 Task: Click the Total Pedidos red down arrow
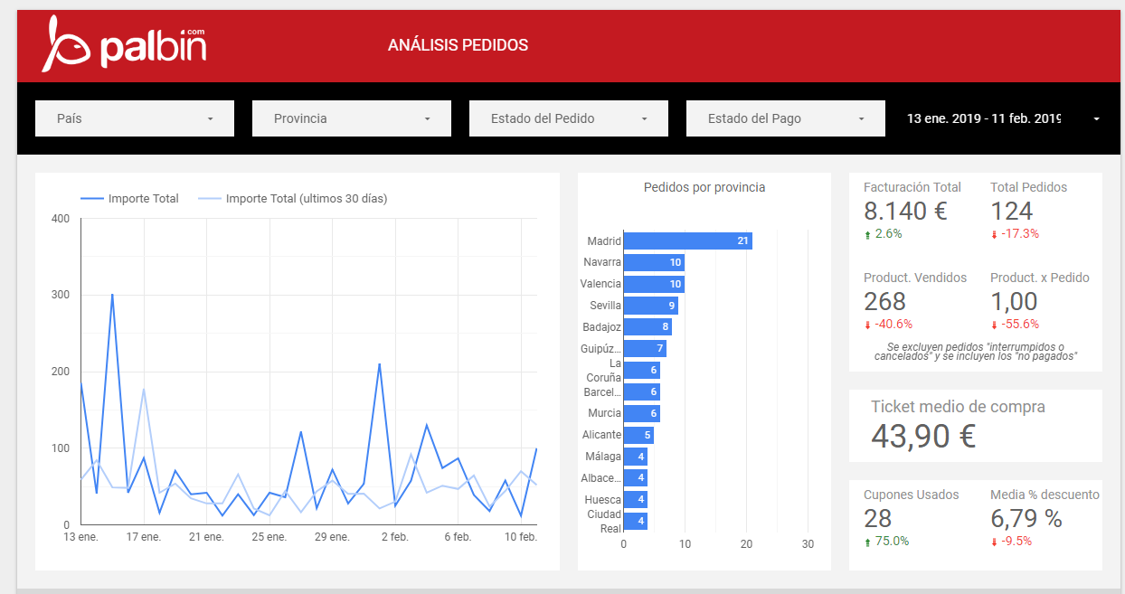click(x=994, y=234)
